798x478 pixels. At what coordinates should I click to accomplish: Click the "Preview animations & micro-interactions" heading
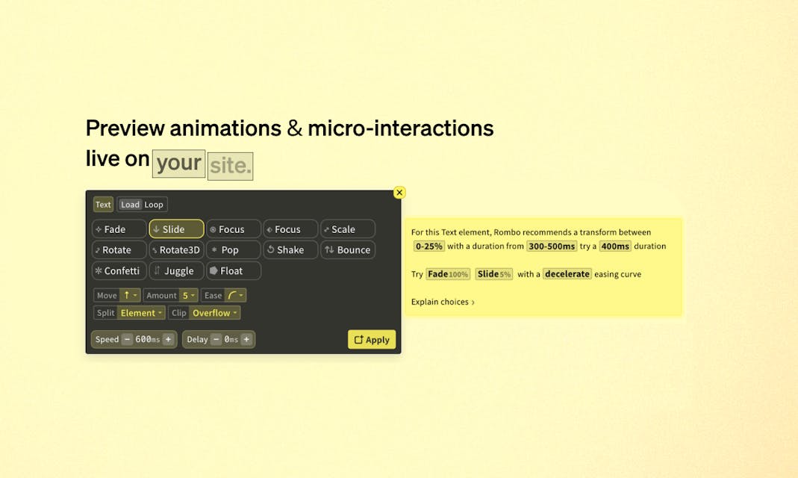(290, 128)
